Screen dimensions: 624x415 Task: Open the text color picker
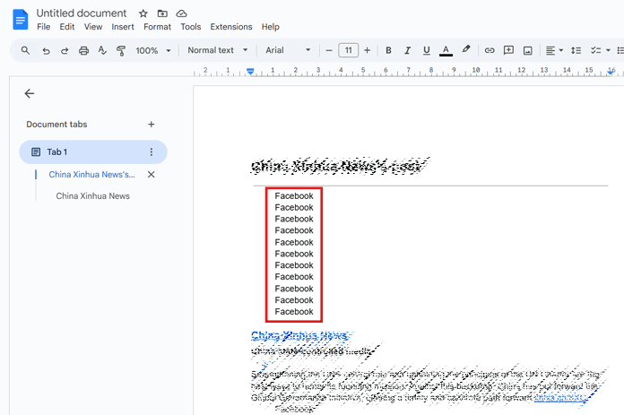pyautogui.click(x=446, y=50)
